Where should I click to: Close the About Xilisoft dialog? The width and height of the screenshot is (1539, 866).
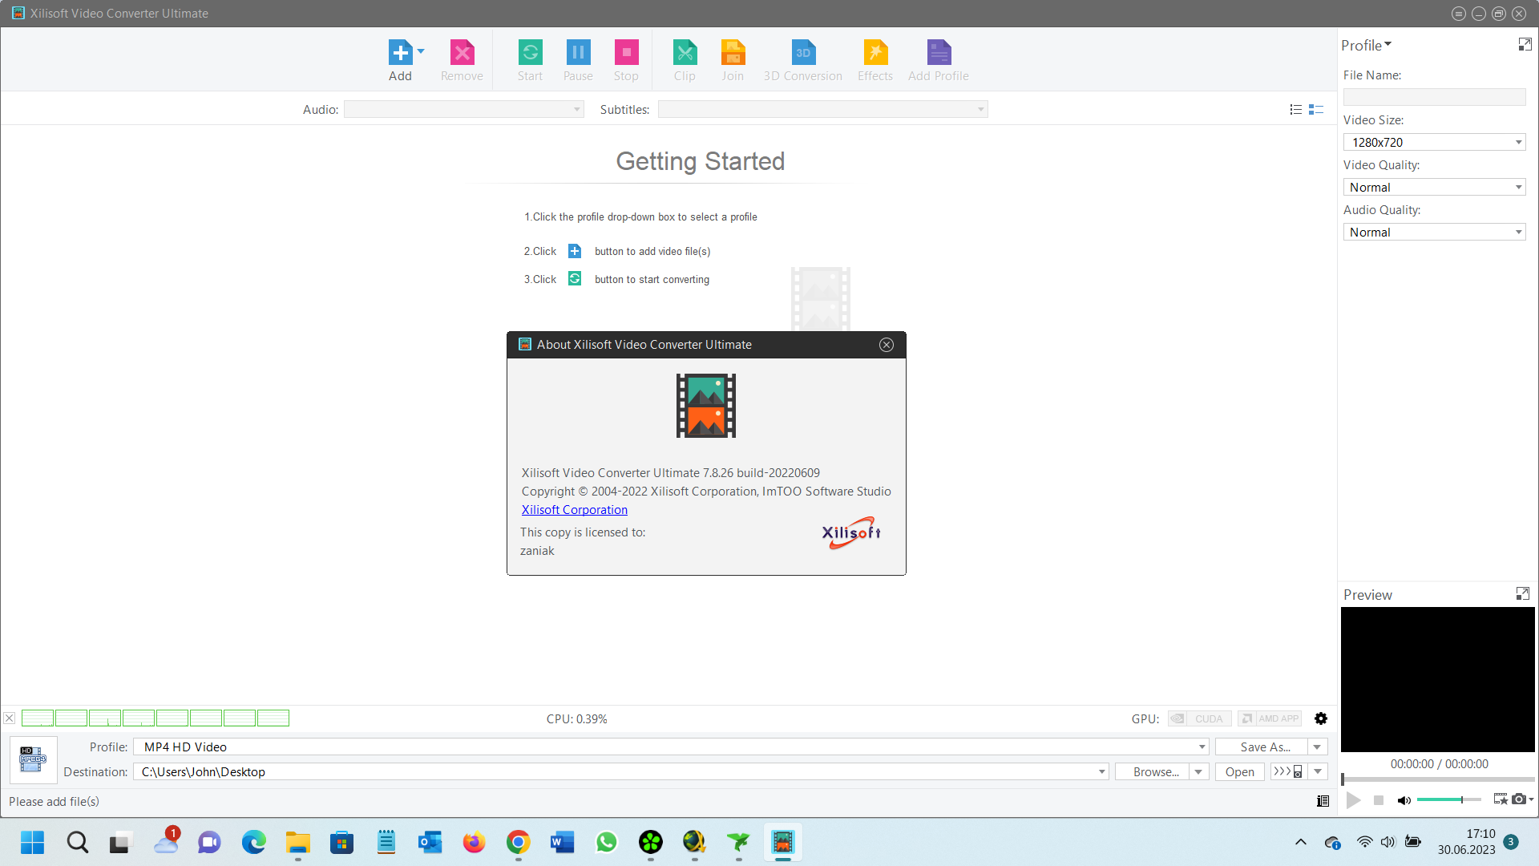(886, 345)
